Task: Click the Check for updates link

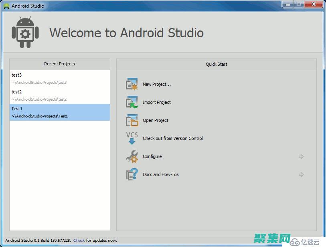Action: [79, 240]
